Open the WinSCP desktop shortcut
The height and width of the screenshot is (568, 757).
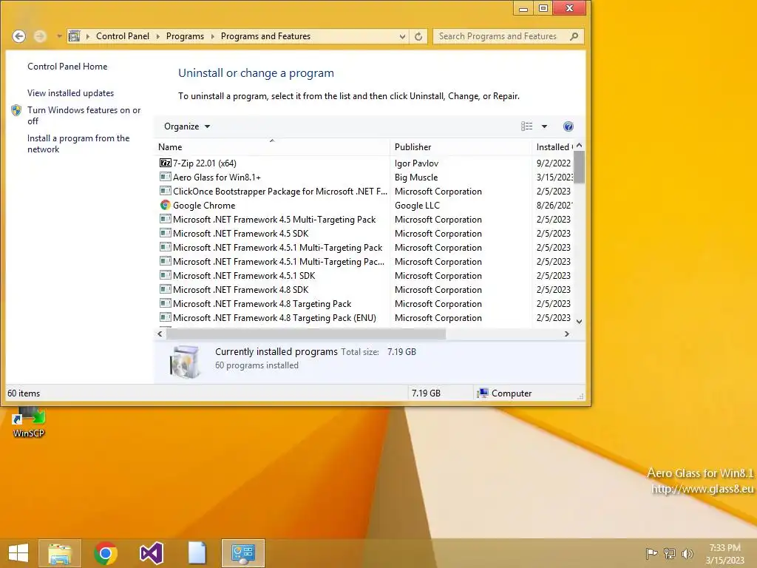pyautogui.click(x=29, y=422)
